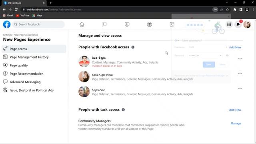Screen dimensions: 256x144
Task: Click KaKa Sigle (You) name text
Action: pyautogui.click(x=102, y=75)
